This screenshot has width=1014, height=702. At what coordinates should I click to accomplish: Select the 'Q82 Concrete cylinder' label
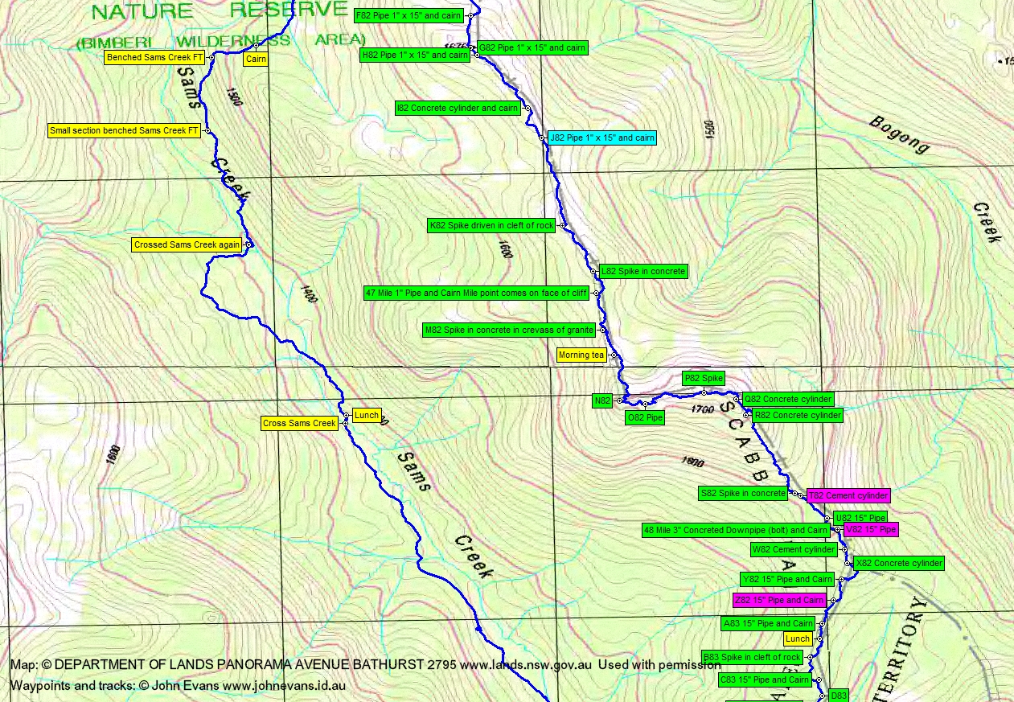[x=788, y=399]
